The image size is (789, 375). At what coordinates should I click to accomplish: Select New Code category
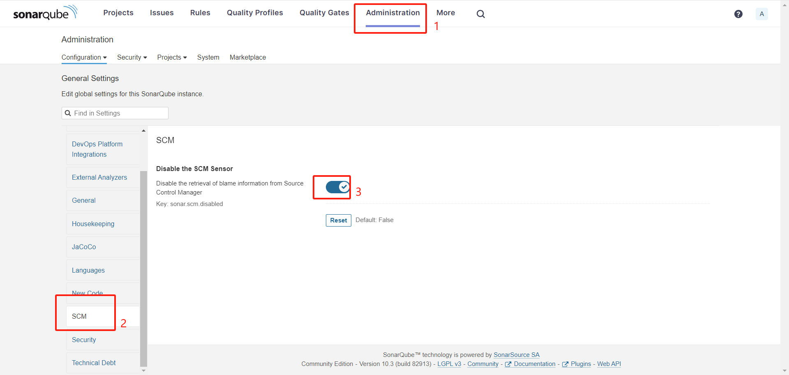[x=103, y=293]
